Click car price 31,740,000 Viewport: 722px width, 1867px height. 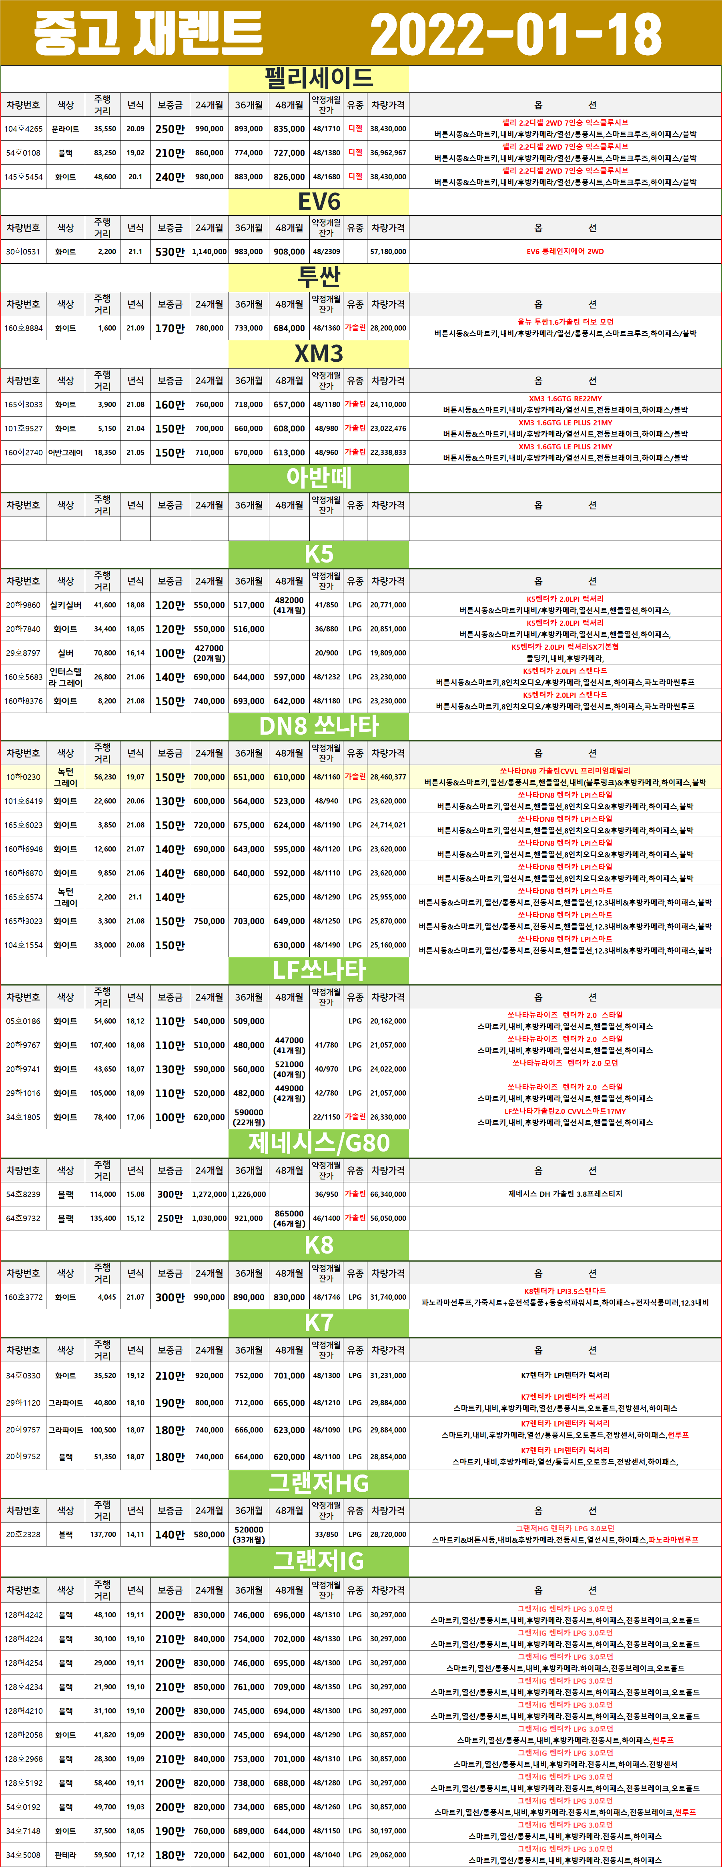pyautogui.click(x=388, y=1297)
